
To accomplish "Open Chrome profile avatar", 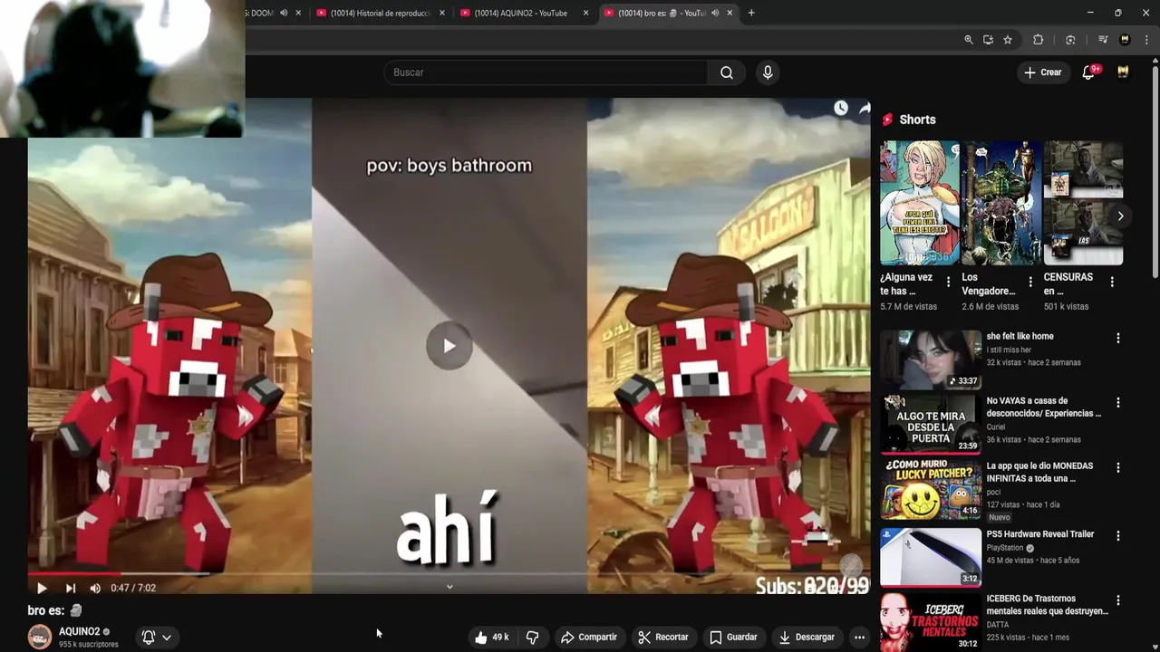I will tap(1125, 40).
